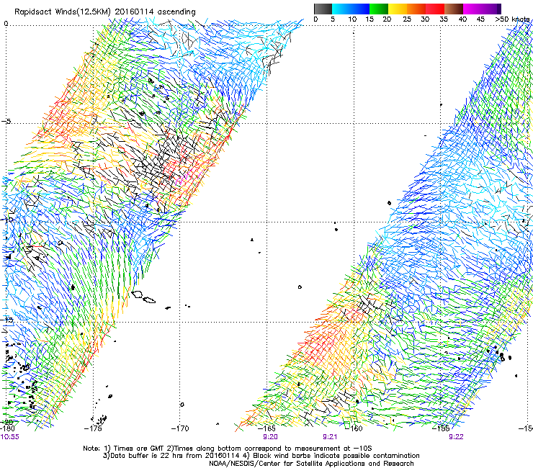Click the gray 0-5 knots color swatch

[323, 9]
